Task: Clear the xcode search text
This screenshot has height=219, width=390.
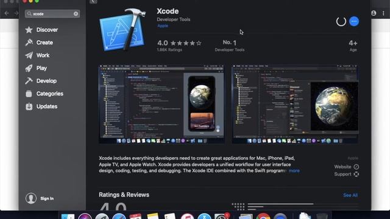Action: pos(76,13)
